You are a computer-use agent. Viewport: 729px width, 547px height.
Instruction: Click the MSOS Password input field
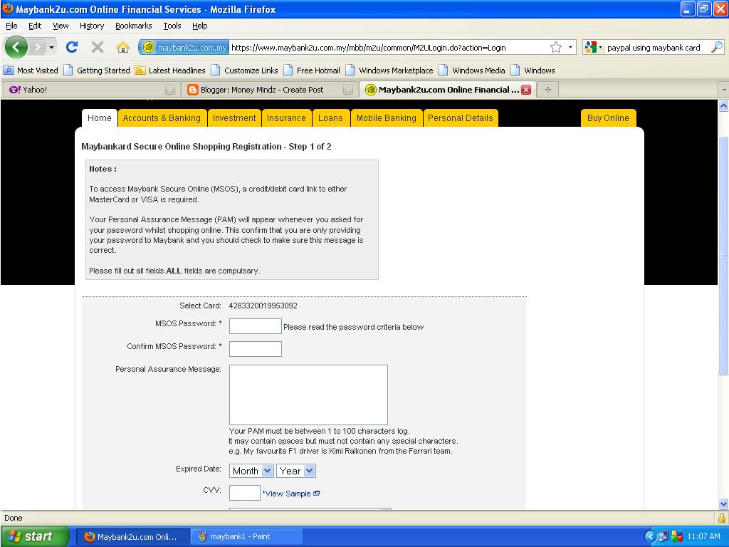pos(256,326)
